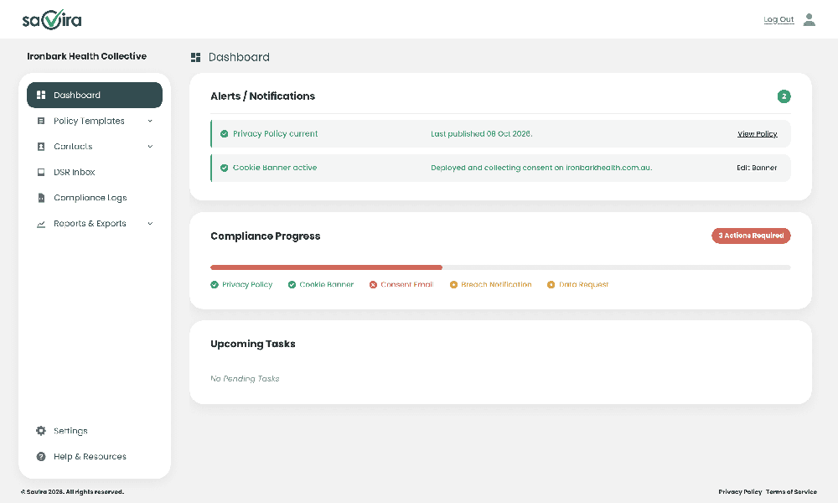Screen dimensions: 838x503
Task: Click the Savira 2026 copyright text
Action: (x=72, y=492)
